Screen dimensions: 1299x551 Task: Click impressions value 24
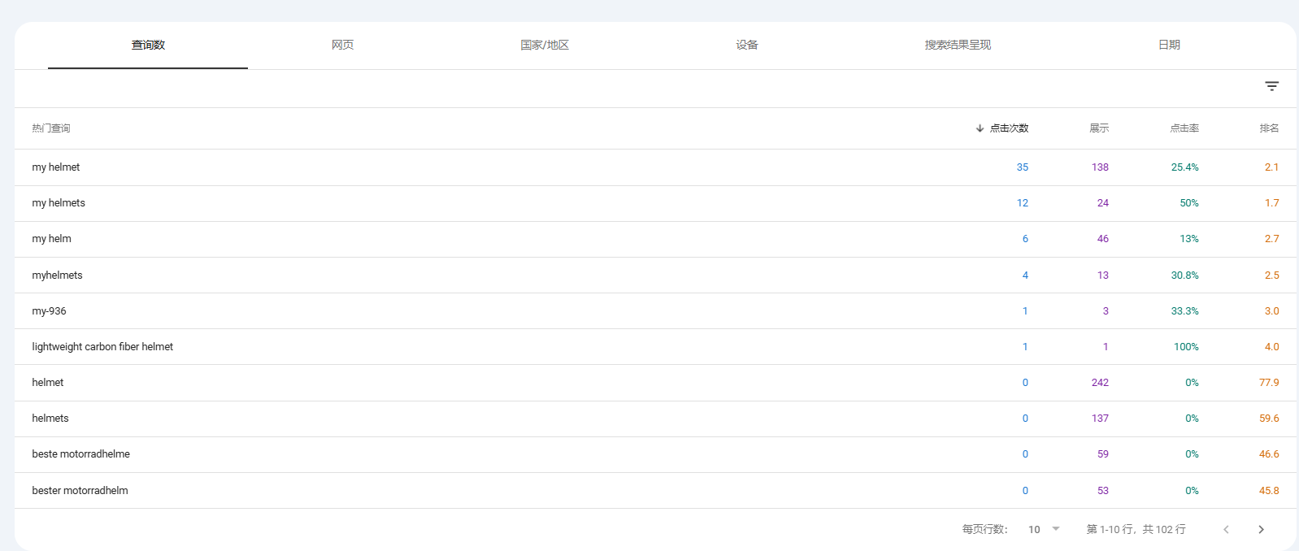pyautogui.click(x=1103, y=203)
